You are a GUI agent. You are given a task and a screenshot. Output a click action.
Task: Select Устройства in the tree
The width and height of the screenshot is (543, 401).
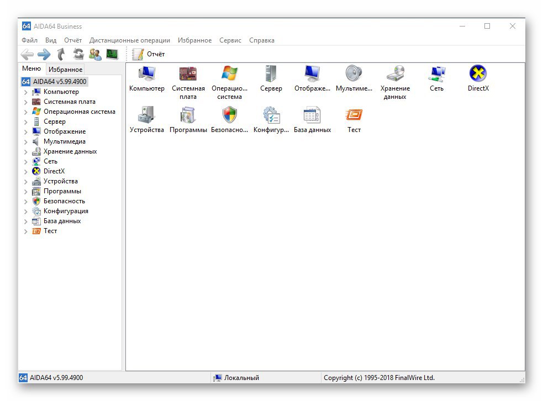60,181
